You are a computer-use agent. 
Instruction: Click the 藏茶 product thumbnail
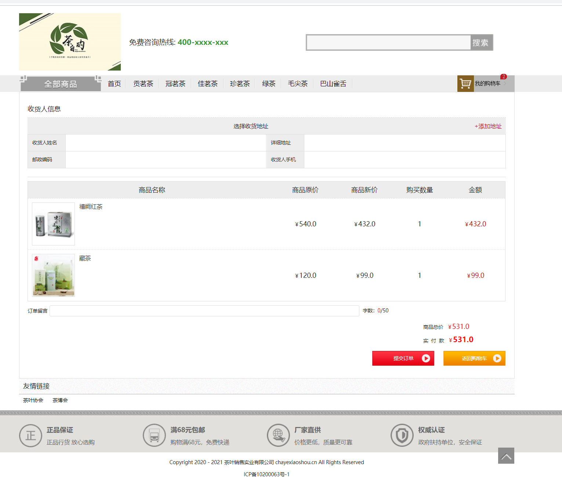54,276
